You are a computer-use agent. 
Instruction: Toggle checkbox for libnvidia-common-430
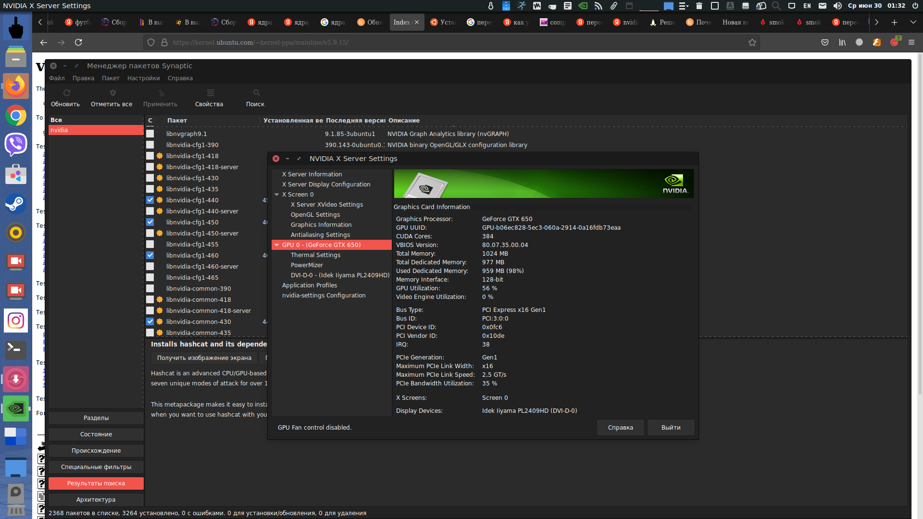click(150, 321)
